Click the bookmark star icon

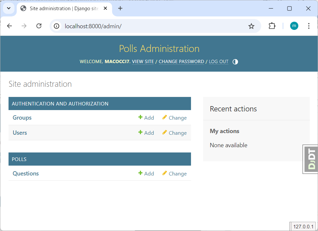coord(251,26)
